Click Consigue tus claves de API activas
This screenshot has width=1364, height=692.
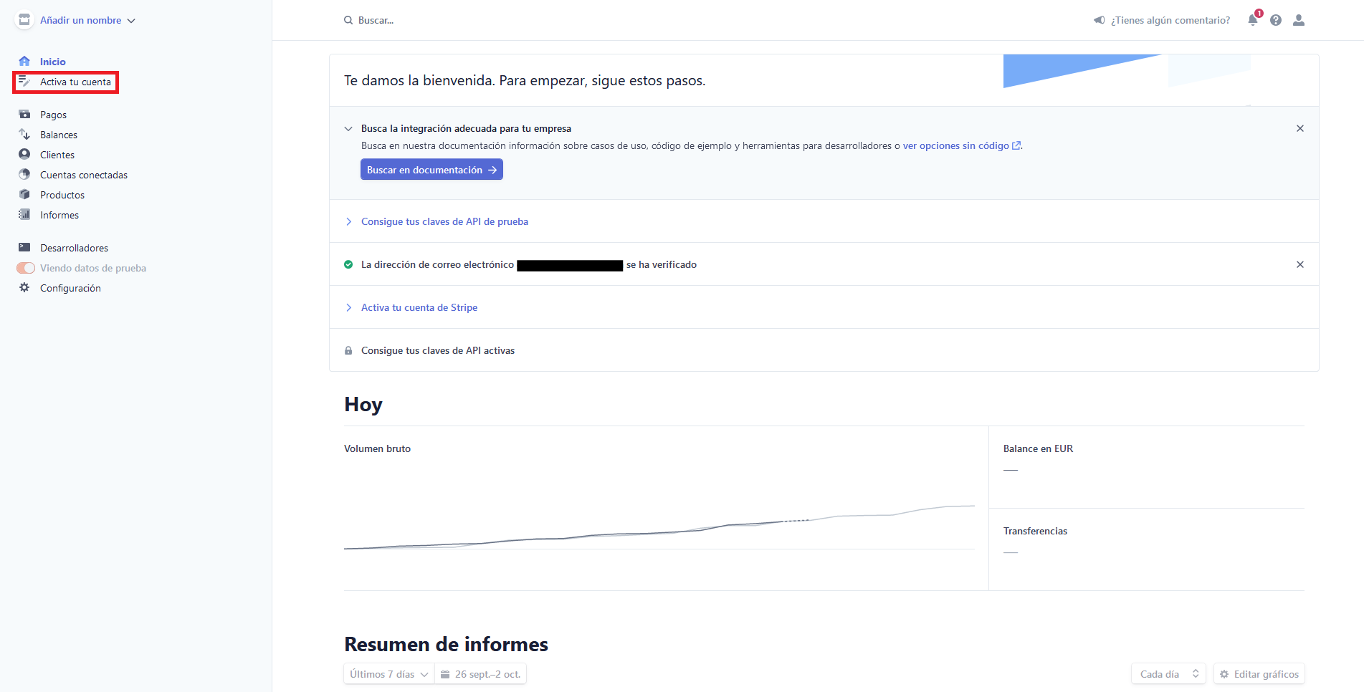(438, 350)
